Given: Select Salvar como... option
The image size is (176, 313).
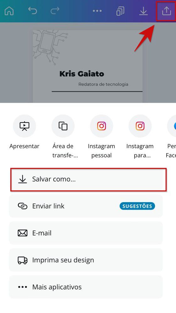Looking at the screenshot, I should click(88, 179).
